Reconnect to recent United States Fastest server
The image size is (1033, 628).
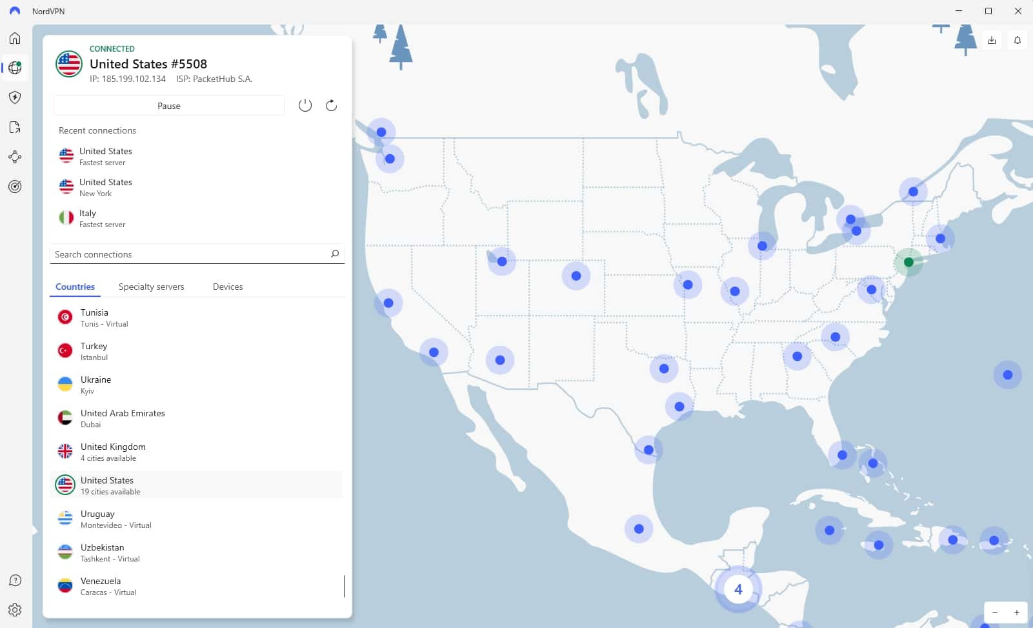(x=197, y=156)
